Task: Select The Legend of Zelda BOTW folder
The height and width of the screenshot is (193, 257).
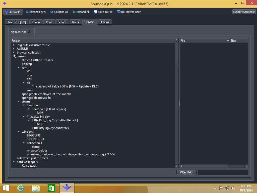Action: click(65, 86)
